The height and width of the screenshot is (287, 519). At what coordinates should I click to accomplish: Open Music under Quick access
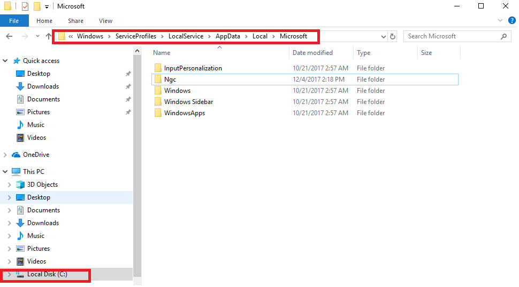[x=36, y=125]
